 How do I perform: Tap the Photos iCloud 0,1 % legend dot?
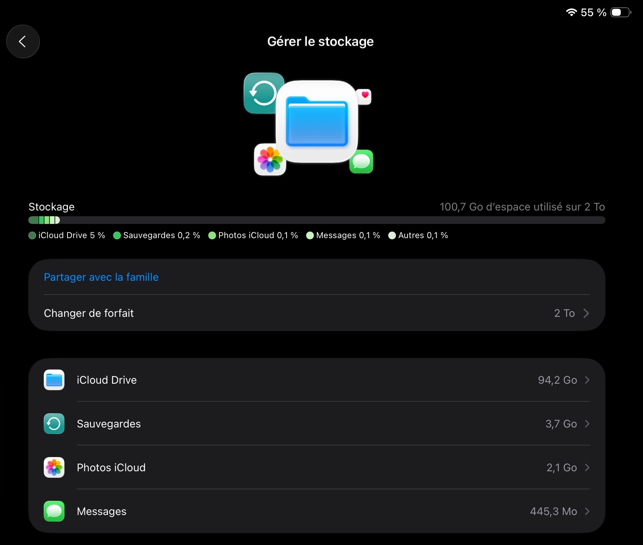click(212, 235)
